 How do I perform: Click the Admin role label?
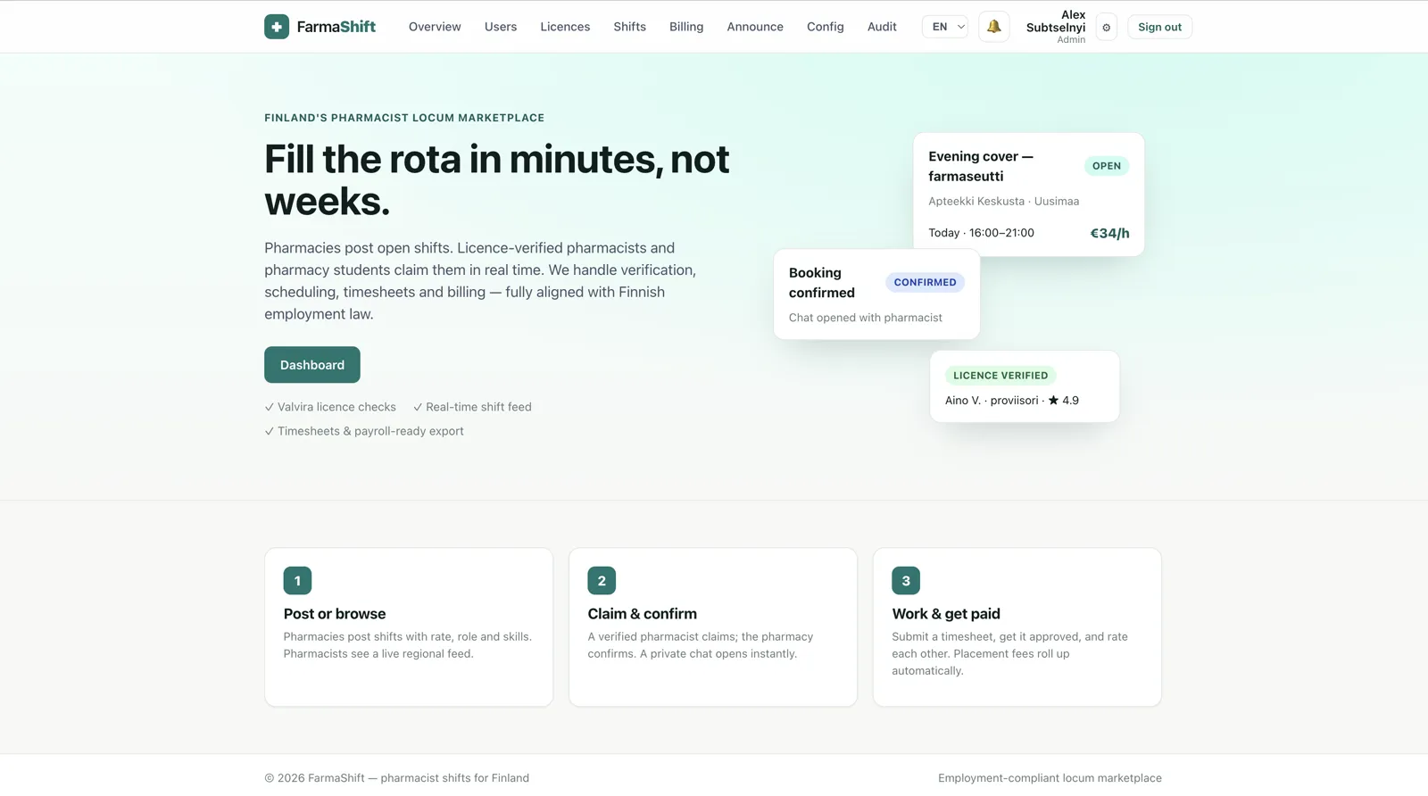pyautogui.click(x=1071, y=40)
